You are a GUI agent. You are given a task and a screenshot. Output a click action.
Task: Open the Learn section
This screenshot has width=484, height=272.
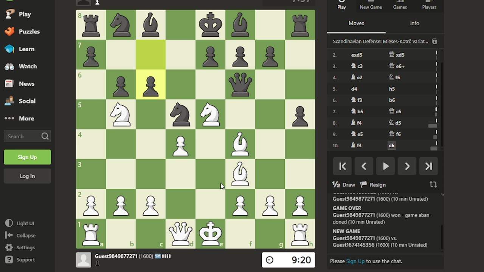[x=20, y=49]
